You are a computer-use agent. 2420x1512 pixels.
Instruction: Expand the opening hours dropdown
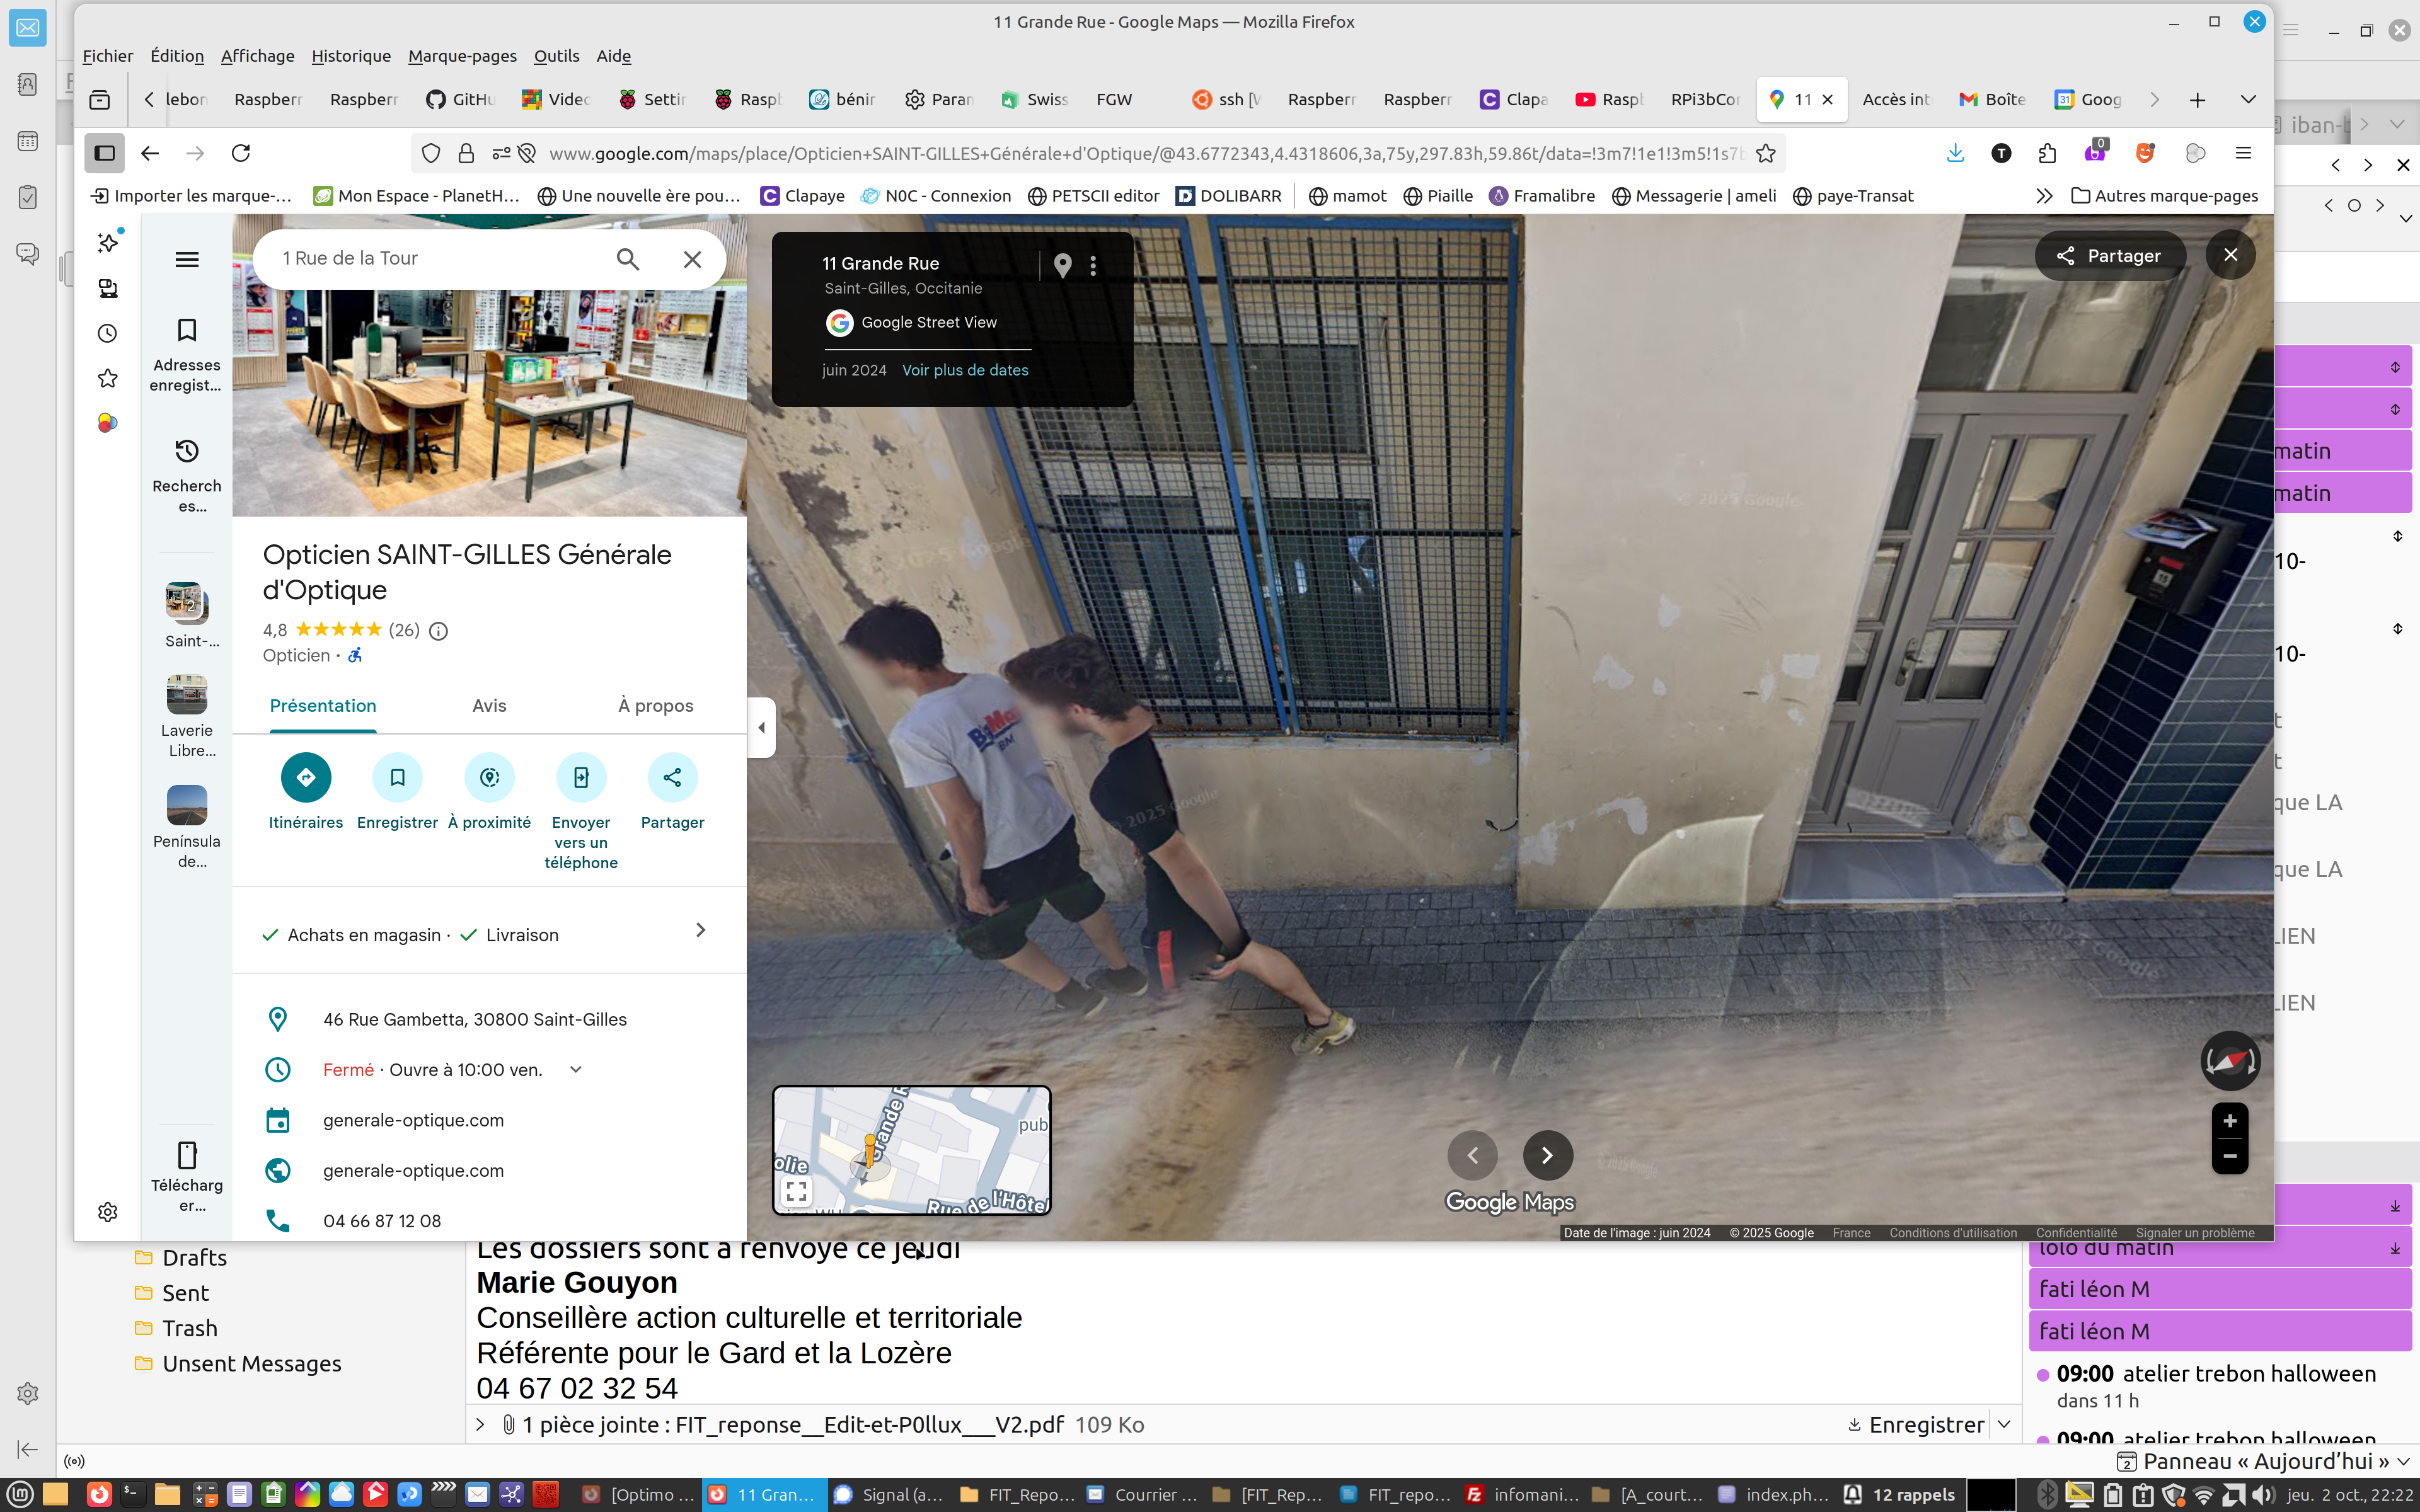(x=576, y=1069)
